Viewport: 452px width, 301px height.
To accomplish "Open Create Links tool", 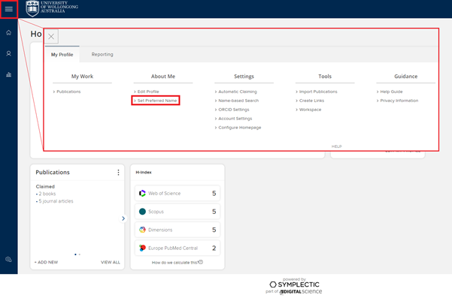I will point(310,101).
